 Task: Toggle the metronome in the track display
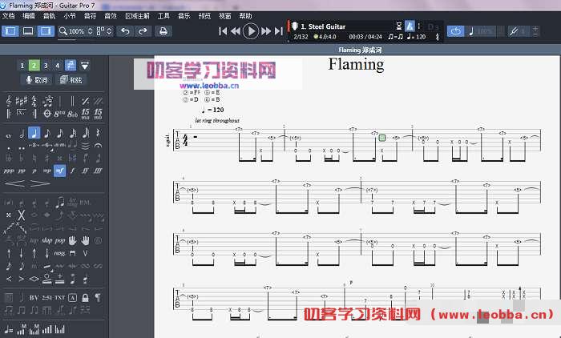click(x=410, y=27)
